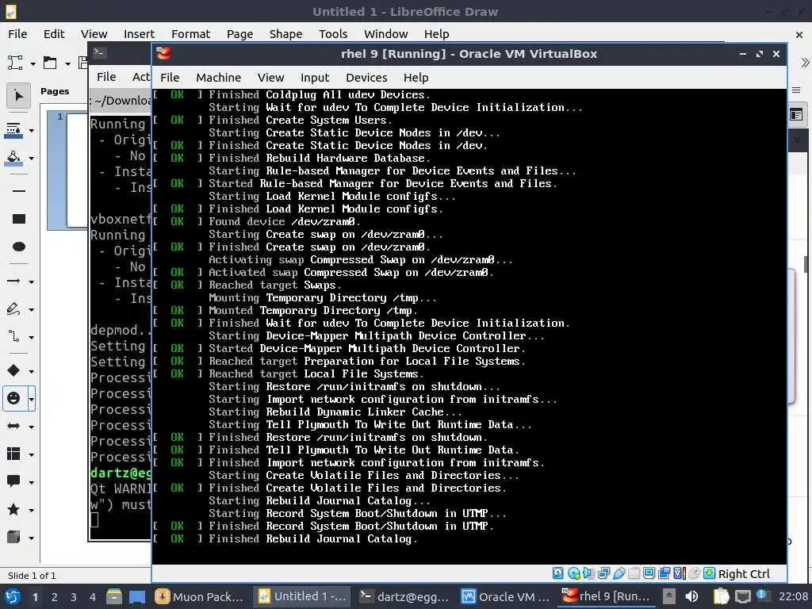Click VirtualBox CPU virtualization indicator

click(680, 573)
